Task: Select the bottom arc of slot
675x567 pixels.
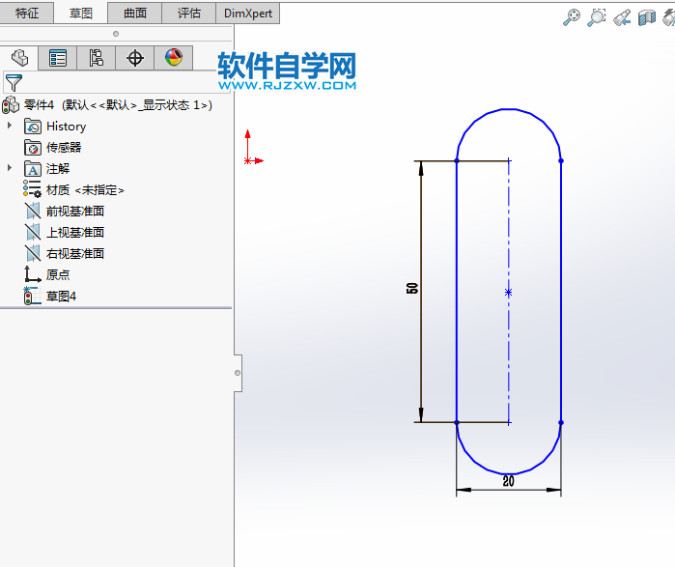Action: pyautogui.click(x=509, y=473)
